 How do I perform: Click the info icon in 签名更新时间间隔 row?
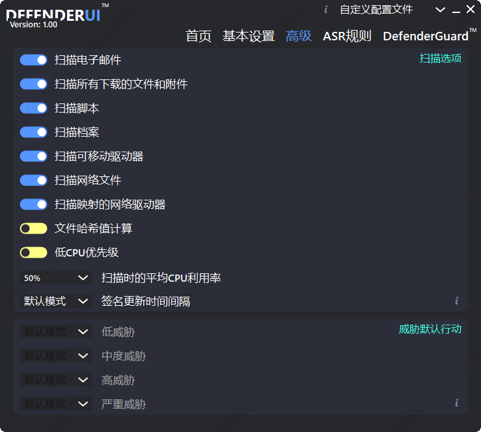pyautogui.click(x=457, y=301)
